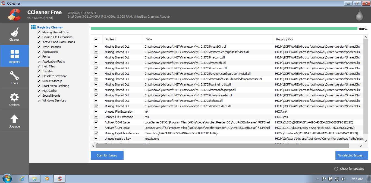371x183 pixels.
Task: Click the Registry Cleaner grid icon
Action: [x=33, y=27]
